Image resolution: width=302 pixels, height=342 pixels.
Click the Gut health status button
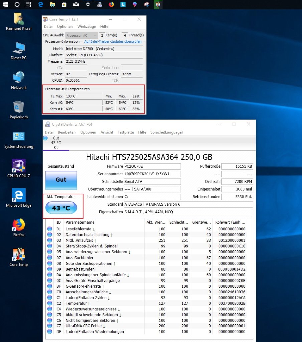61,180
